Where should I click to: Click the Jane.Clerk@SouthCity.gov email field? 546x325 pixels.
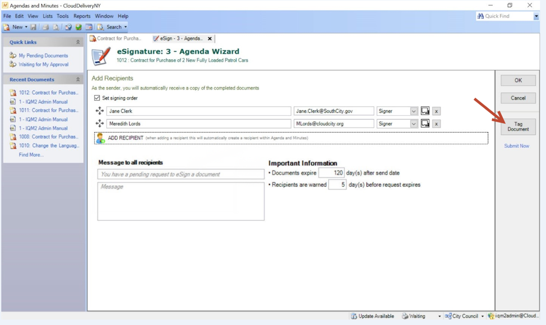(334, 111)
